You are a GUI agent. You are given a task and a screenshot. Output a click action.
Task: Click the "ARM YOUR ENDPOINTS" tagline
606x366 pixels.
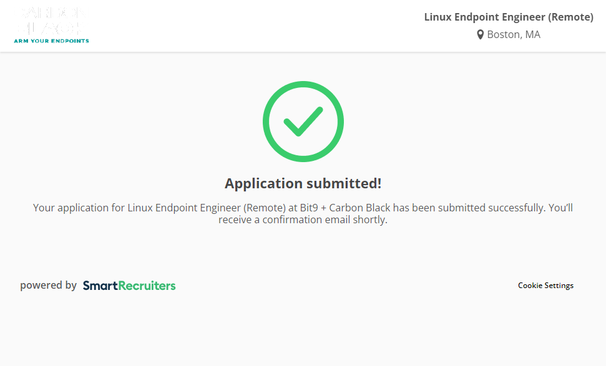pyautogui.click(x=51, y=41)
